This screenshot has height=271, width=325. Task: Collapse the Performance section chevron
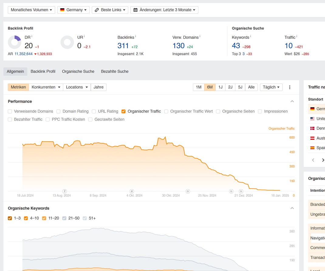coord(292,101)
